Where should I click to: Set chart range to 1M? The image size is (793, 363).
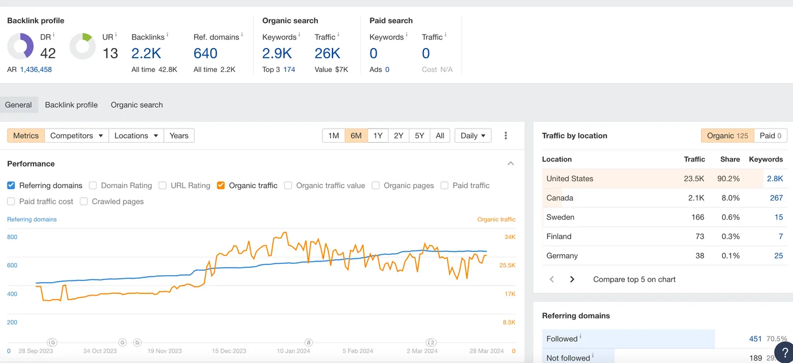coord(334,136)
